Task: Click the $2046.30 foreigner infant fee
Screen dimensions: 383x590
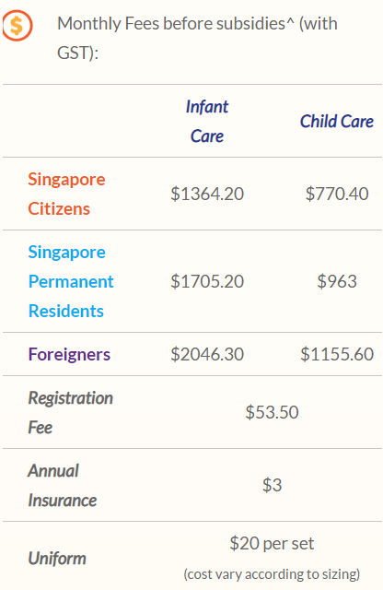Action: [207, 354]
